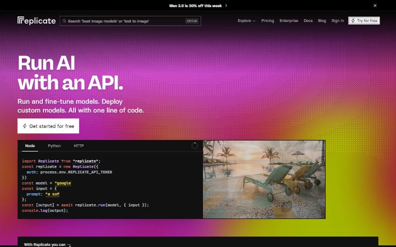Select the Node code tab
Screen dimensions: 396x247
pyautogui.click(x=30, y=146)
